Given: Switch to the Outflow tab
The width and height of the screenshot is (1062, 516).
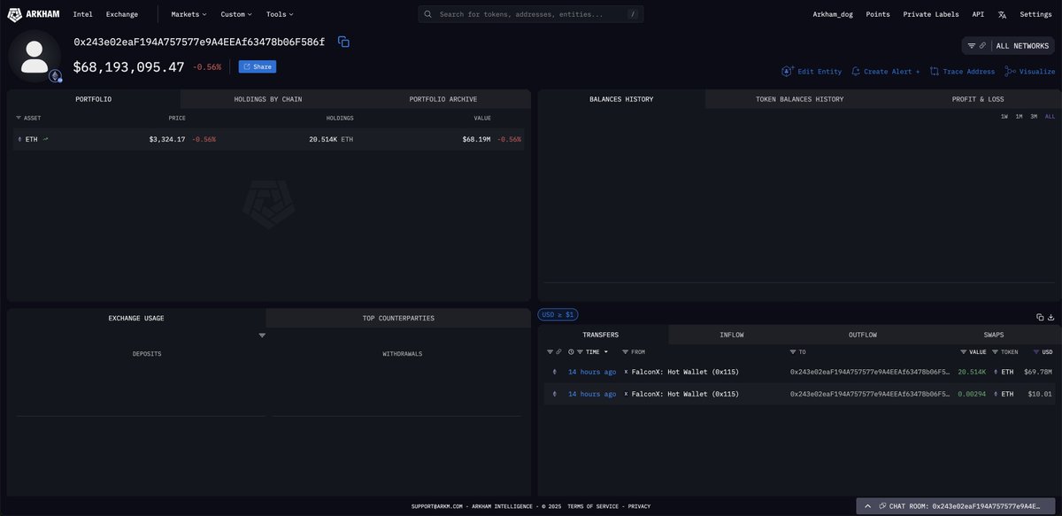Looking at the screenshot, I should (862, 335).
